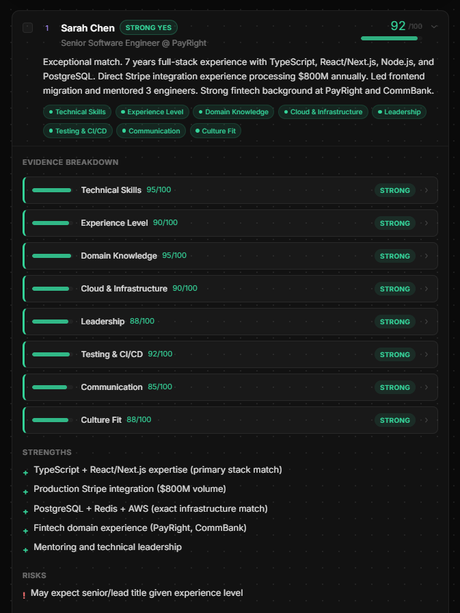
Task: Select the Cloud & Infrastructure tag chip
Action: click(x=323, y=112)
